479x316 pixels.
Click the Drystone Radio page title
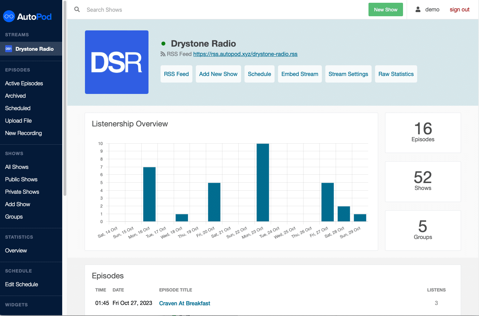[x=203, y=44]
